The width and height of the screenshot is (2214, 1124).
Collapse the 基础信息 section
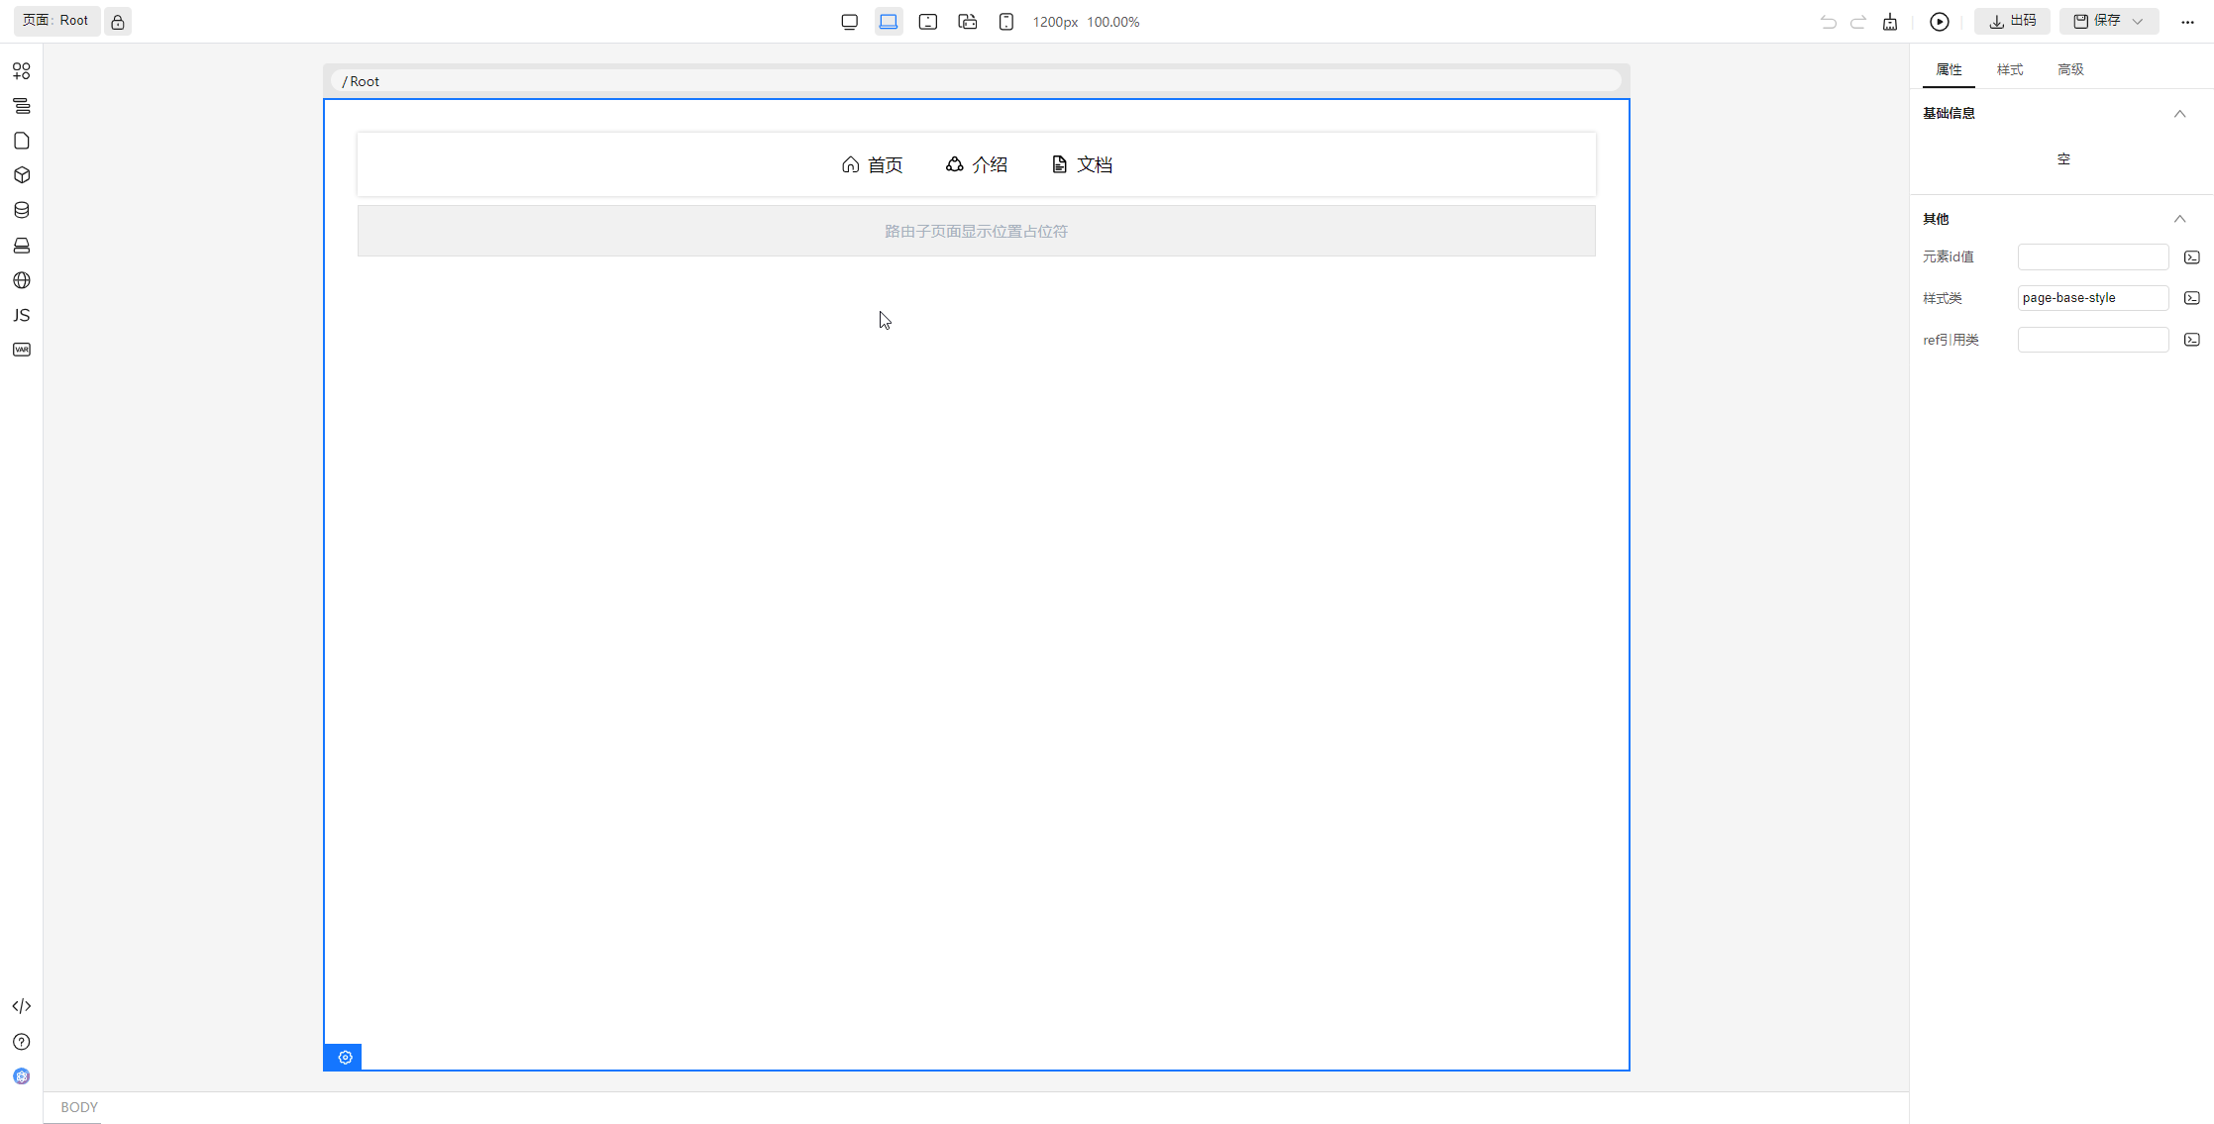[x=2179, y=114]
